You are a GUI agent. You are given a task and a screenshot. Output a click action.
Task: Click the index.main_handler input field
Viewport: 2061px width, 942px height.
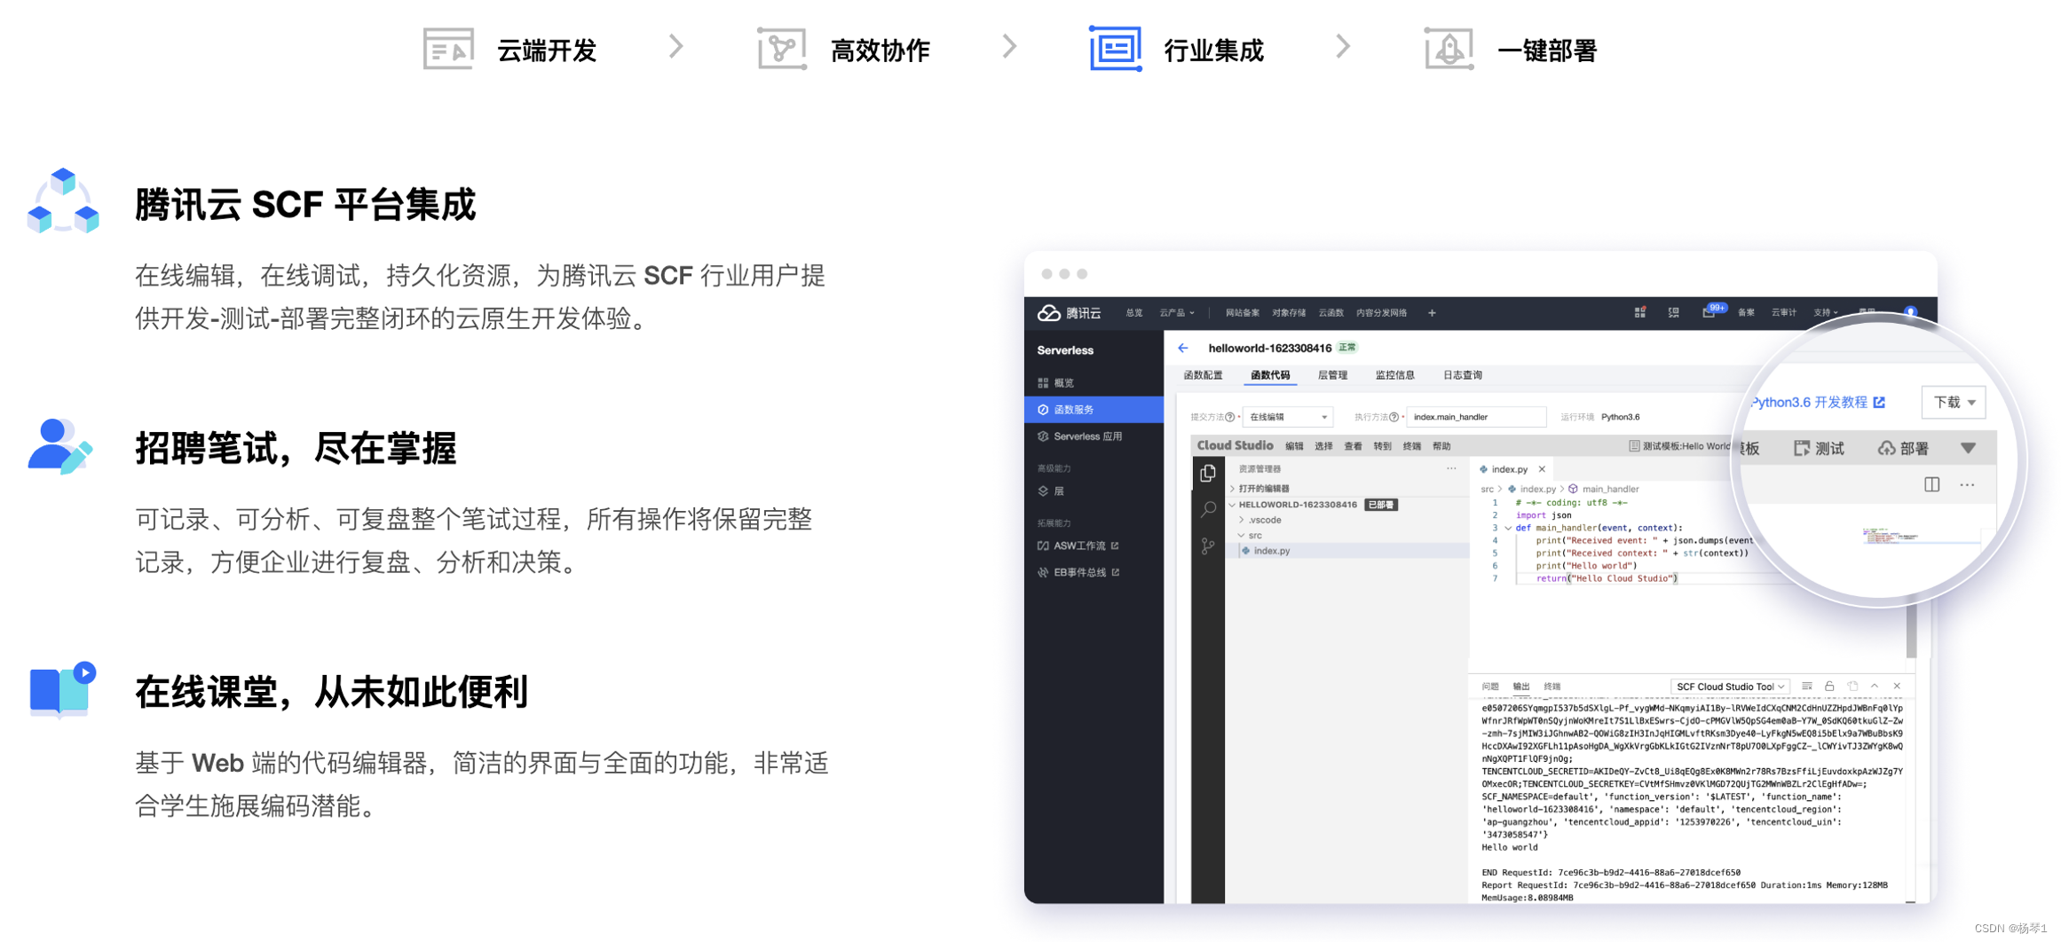[x=1475, y=416]
